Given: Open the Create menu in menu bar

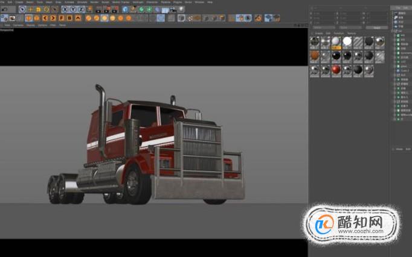Looking at the screenshot, I should tap(19, 2).
